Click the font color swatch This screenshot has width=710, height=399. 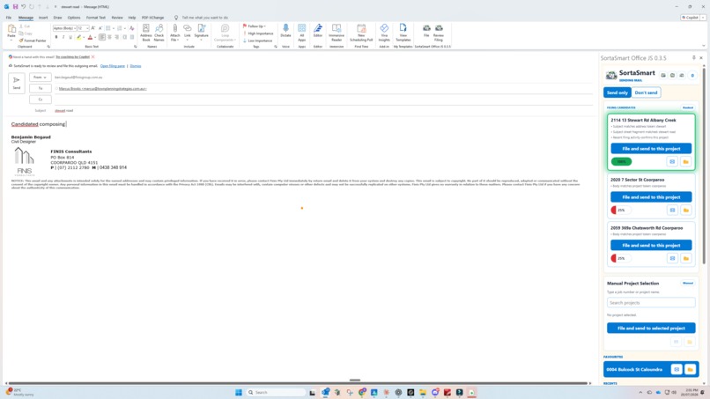pos(90,37)
